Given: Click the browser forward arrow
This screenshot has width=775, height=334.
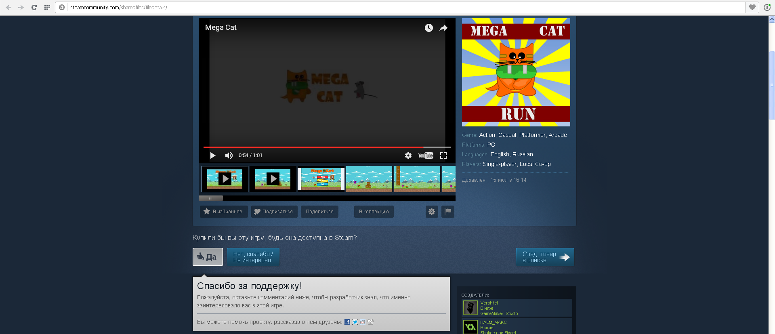Looking at the screenshot, I should tap(21, 7).
